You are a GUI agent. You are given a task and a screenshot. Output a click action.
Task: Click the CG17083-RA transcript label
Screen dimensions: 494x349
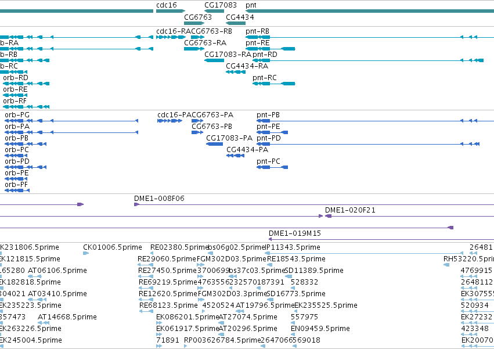click(x=228, y=54)
